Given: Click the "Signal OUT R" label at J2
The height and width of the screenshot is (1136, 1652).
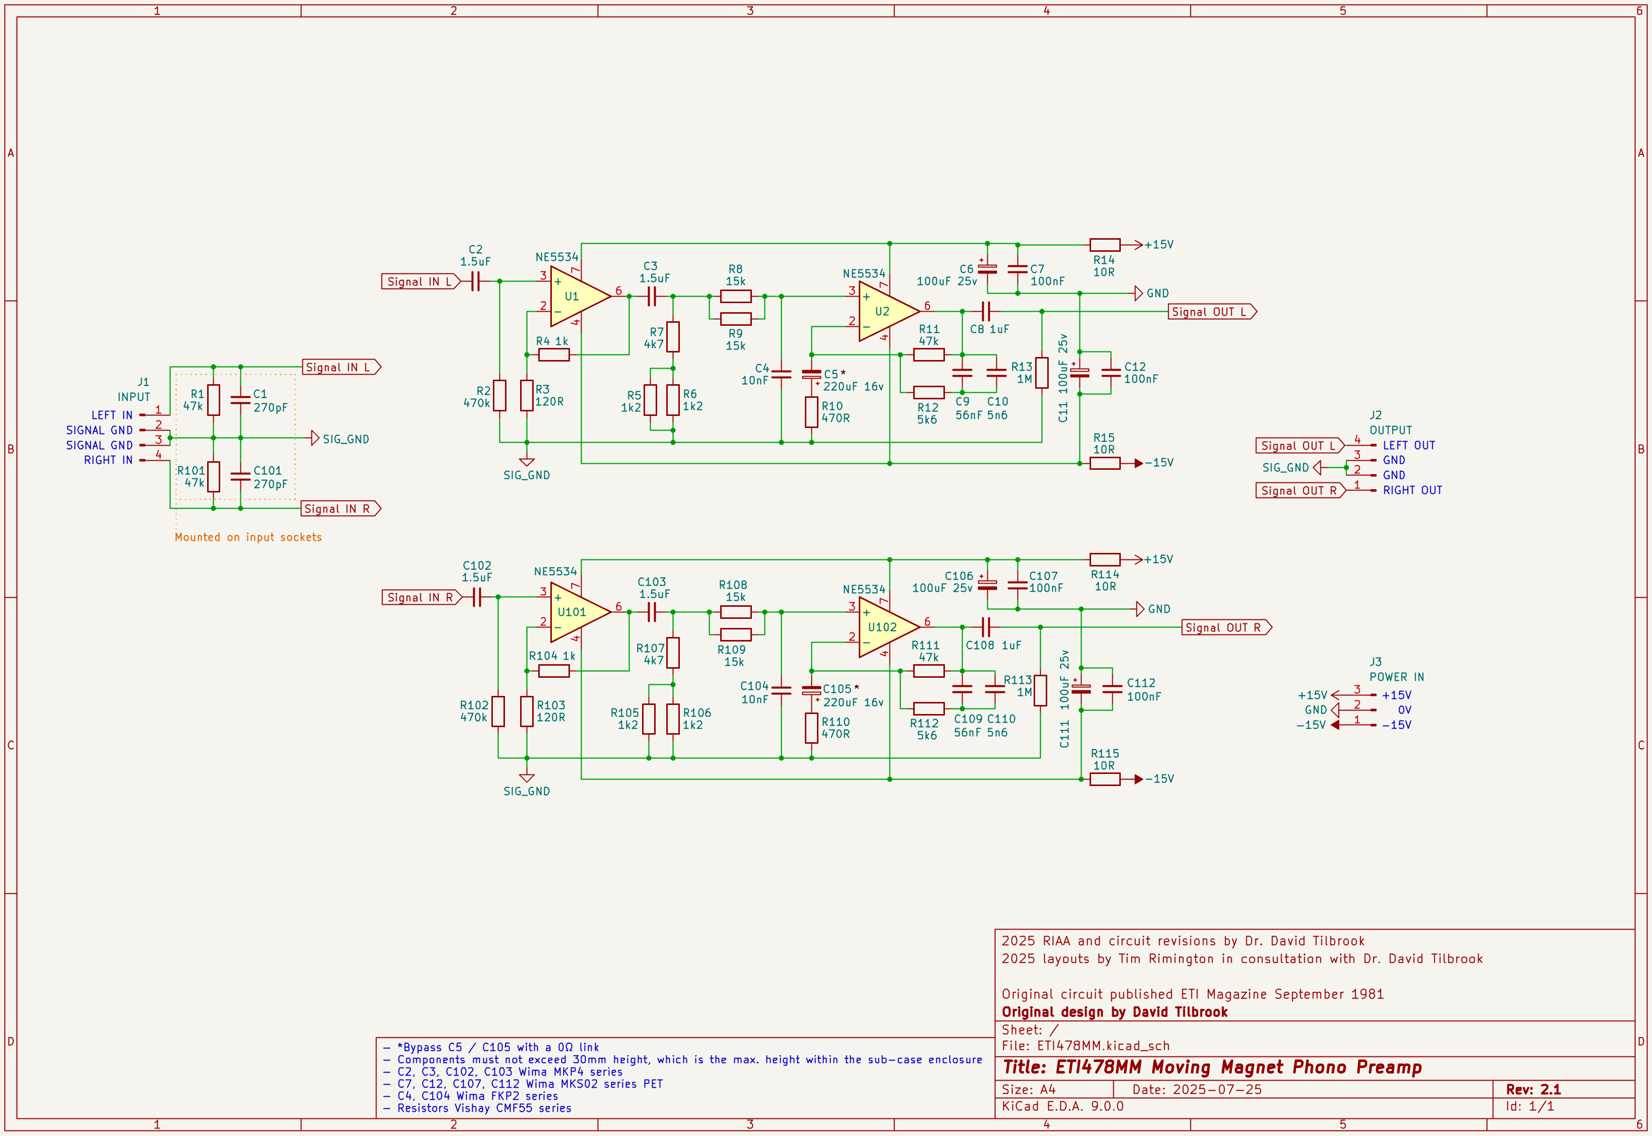Looking at the screenshot, I should pyautogui.click(x=1301, y=490).
